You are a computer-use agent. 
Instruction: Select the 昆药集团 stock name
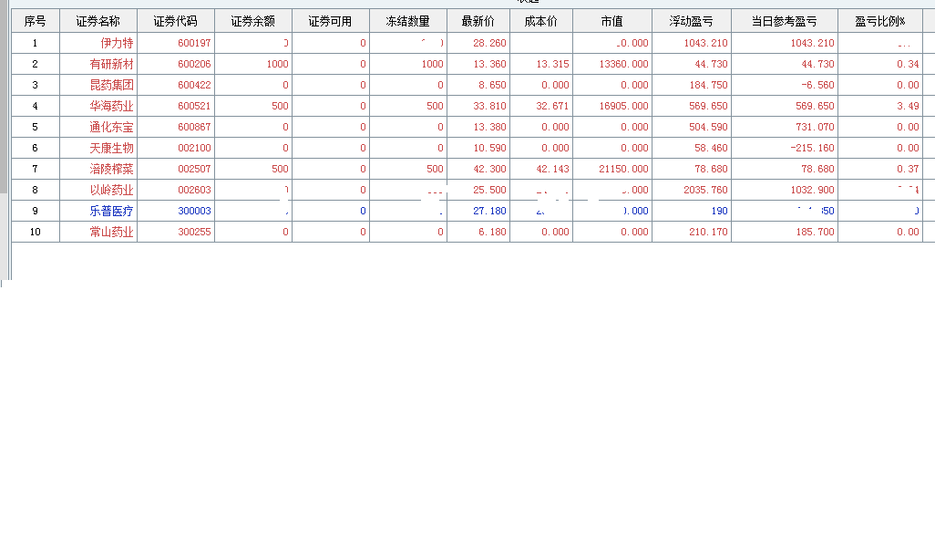tap(111, 85)
